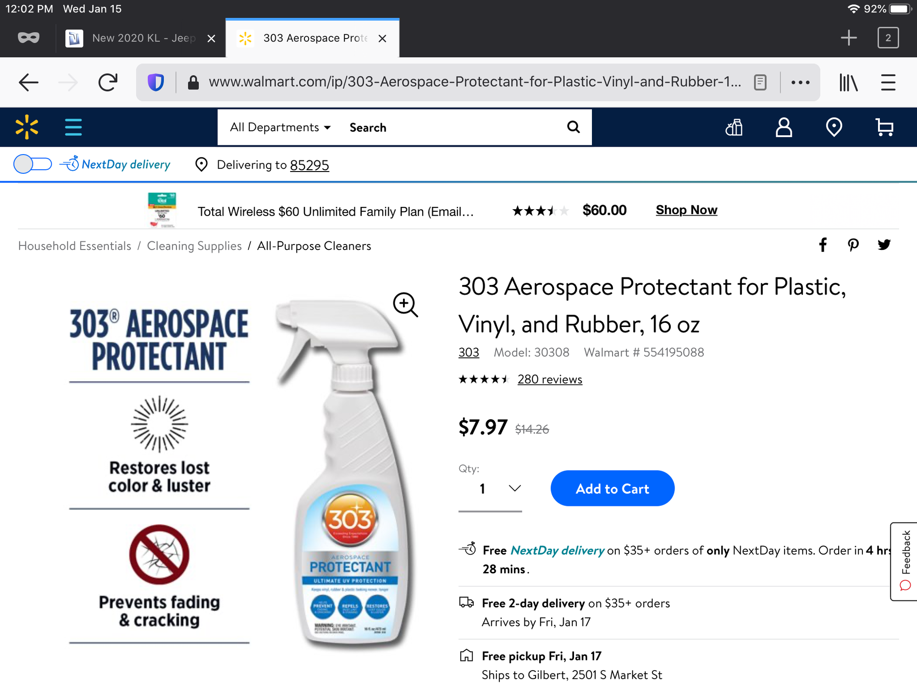The height and width of the screenshot is (688, 917).
Task: Zoom product image with magnifier icon
Action: click(405, 305)
